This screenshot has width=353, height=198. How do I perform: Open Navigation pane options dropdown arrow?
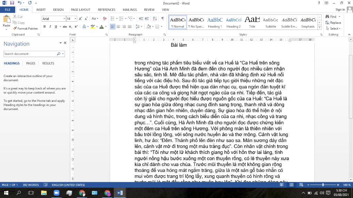(x=60, y=43)
